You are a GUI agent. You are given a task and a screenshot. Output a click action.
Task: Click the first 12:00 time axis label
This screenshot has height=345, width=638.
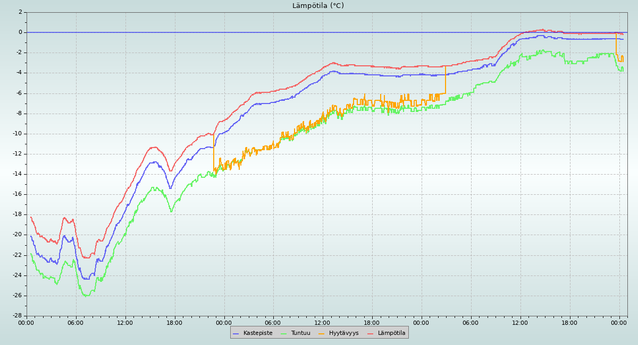pyautogui.click(x=125, y=323)
